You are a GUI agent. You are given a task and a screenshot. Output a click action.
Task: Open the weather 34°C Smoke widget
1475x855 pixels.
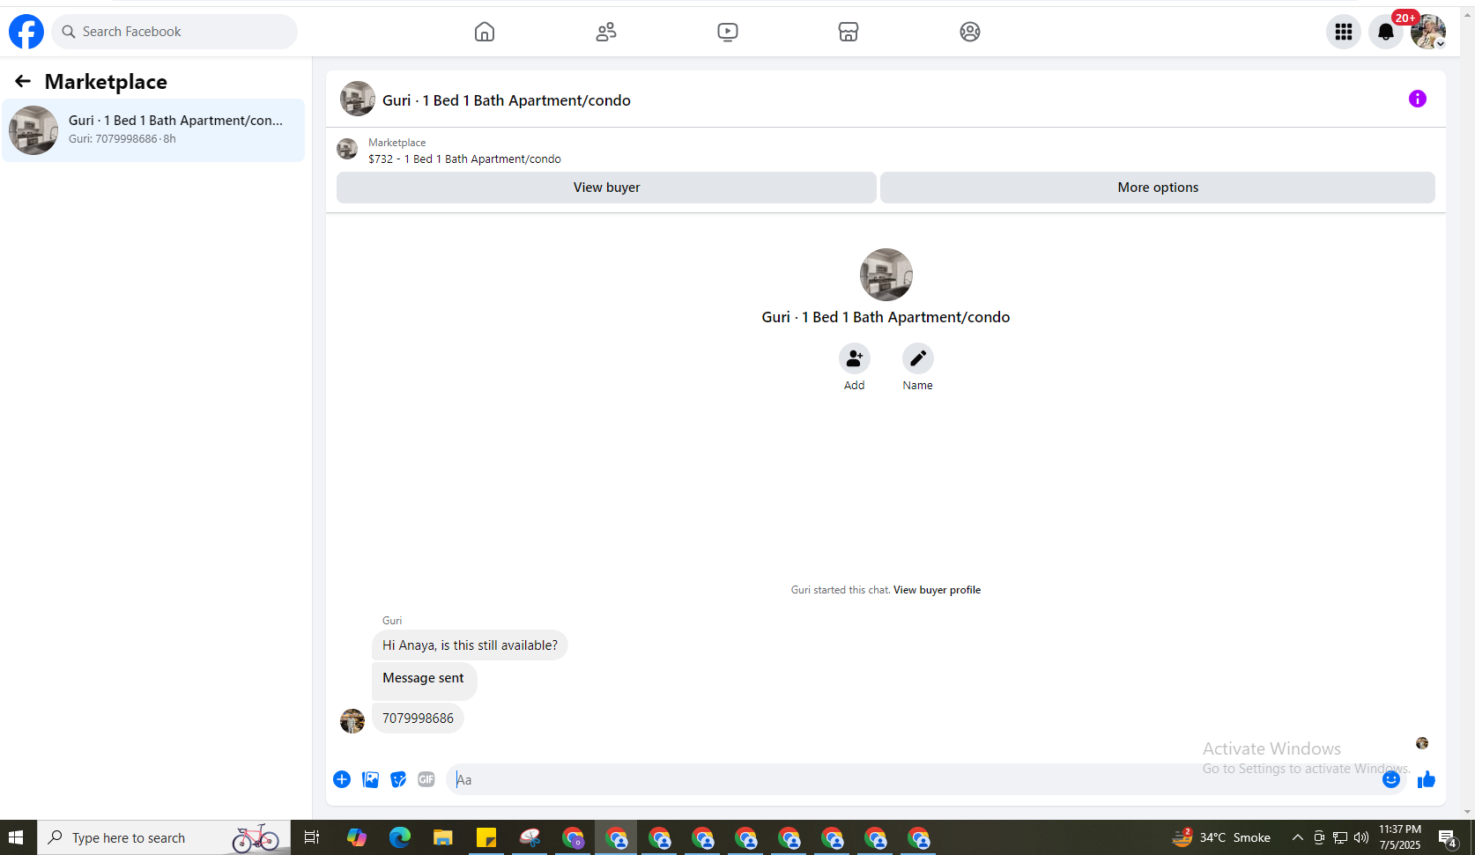pyautogui.click(x=1221, y=837)
